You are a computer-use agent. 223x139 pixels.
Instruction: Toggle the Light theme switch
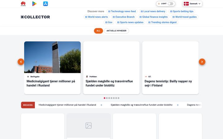(170, 4)
